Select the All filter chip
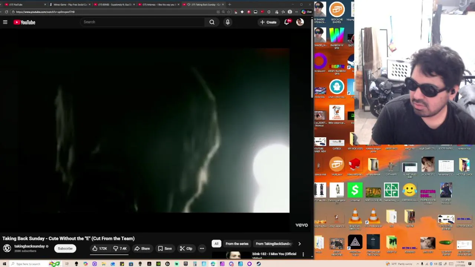This screenshot has width=475, height=267. point(216,244)
